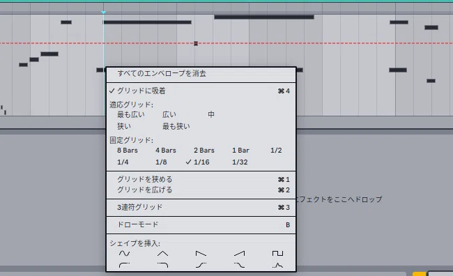Insert the hold-then-curved-drop shape in second row
453x276 pixels.
click(162, 265)
